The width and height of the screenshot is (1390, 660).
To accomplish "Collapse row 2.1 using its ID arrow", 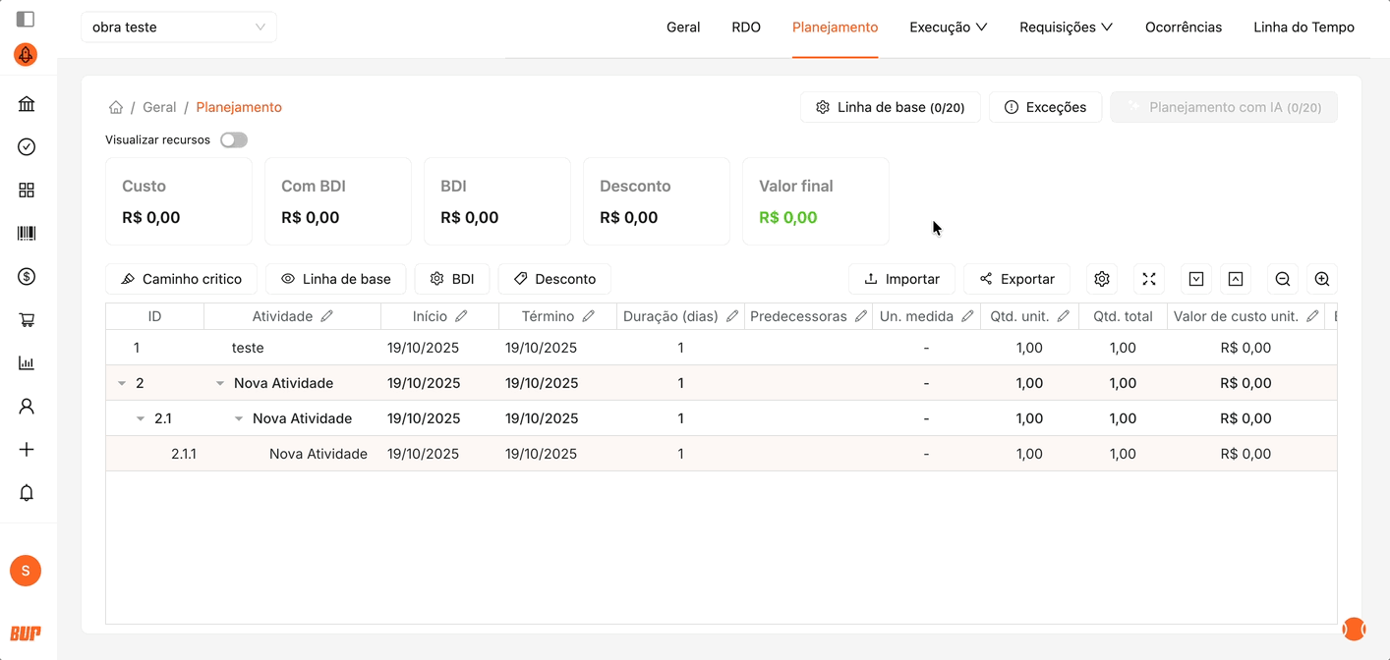I will (141, 418).
